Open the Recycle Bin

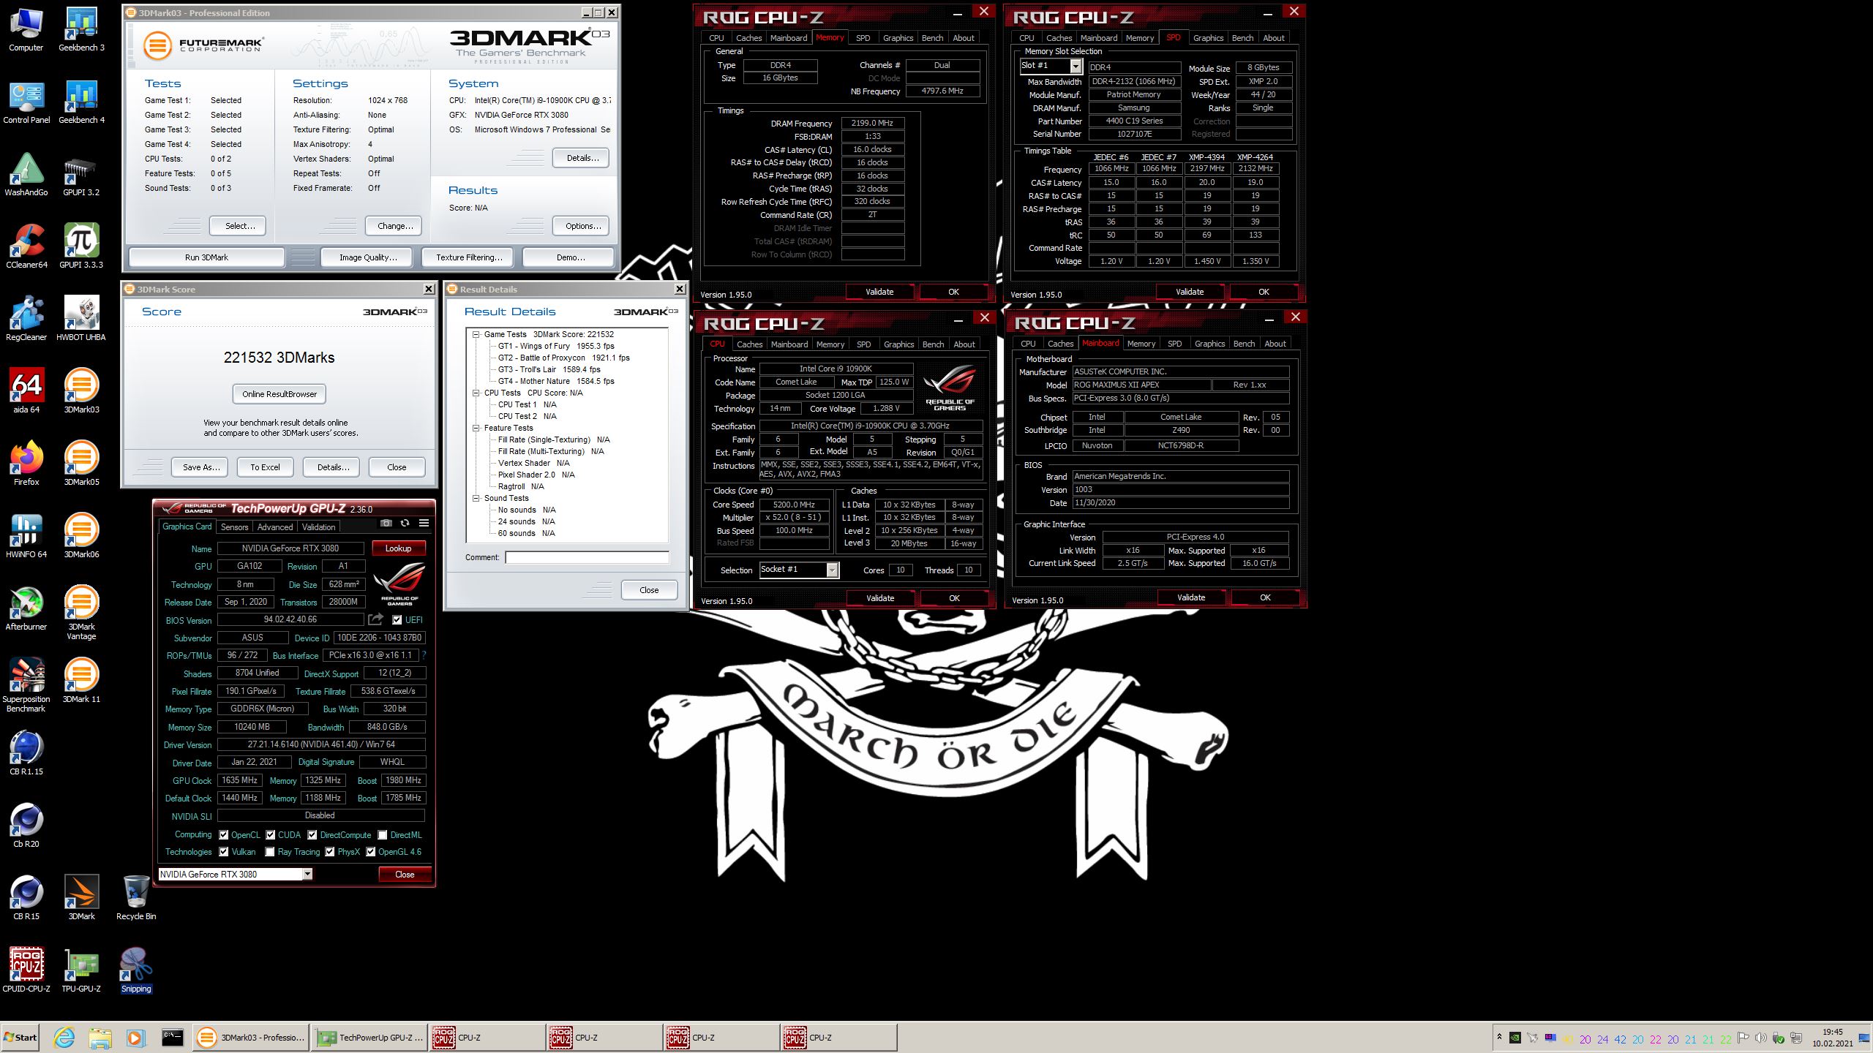tap(136, 898)
